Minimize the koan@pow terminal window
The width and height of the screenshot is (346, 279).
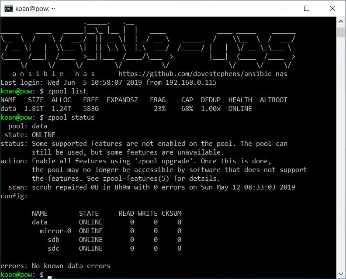click(x=281, y=8)
